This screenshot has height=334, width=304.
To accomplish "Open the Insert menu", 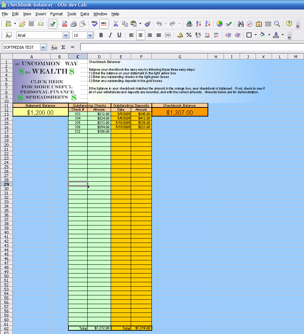I will click(41, 14).
